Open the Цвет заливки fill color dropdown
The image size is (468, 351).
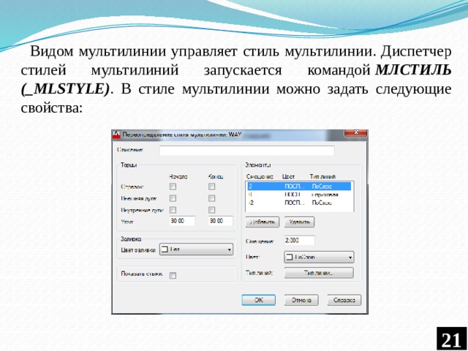[x=197, y=249]
